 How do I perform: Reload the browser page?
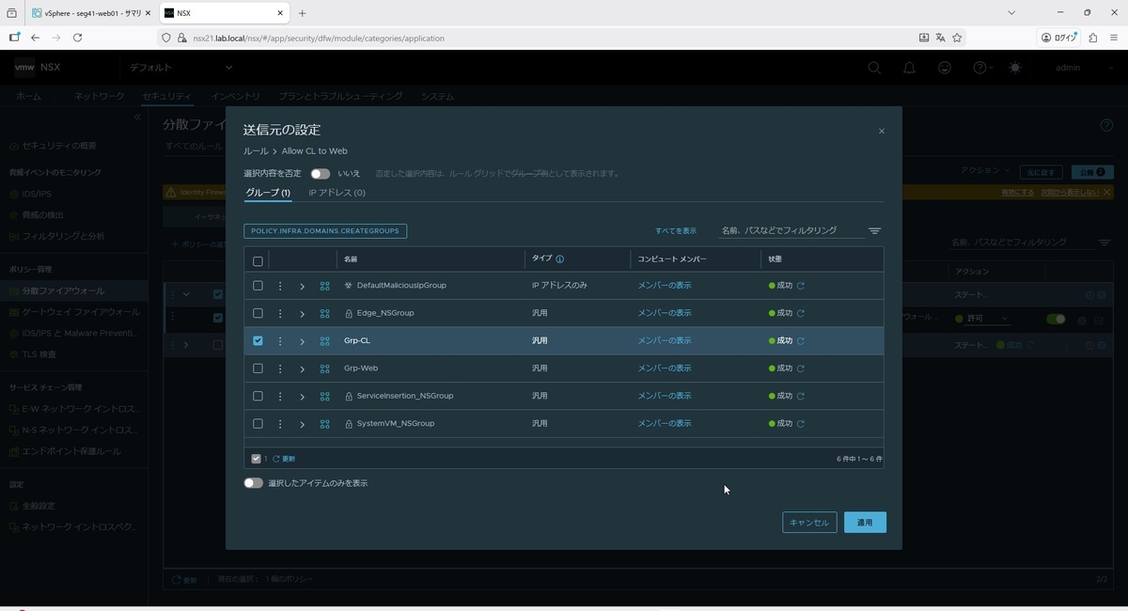tap(77, 38)
